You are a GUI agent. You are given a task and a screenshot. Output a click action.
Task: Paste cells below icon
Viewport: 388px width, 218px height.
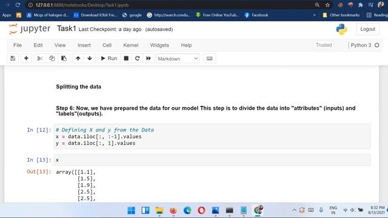point(64,59)
